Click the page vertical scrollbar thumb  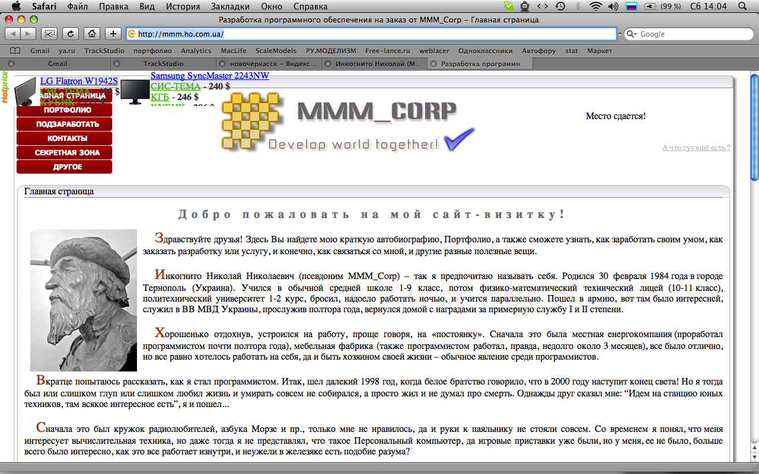point(754,127)
